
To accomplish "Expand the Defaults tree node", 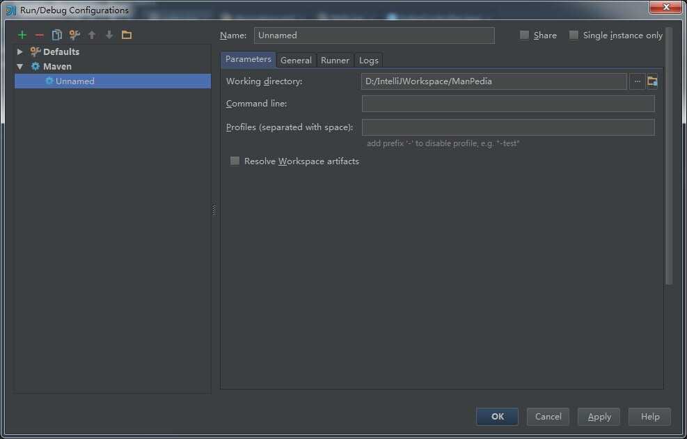I will 19,51.
